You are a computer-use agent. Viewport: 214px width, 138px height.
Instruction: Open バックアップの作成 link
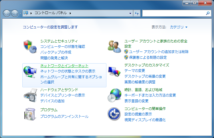56,52
